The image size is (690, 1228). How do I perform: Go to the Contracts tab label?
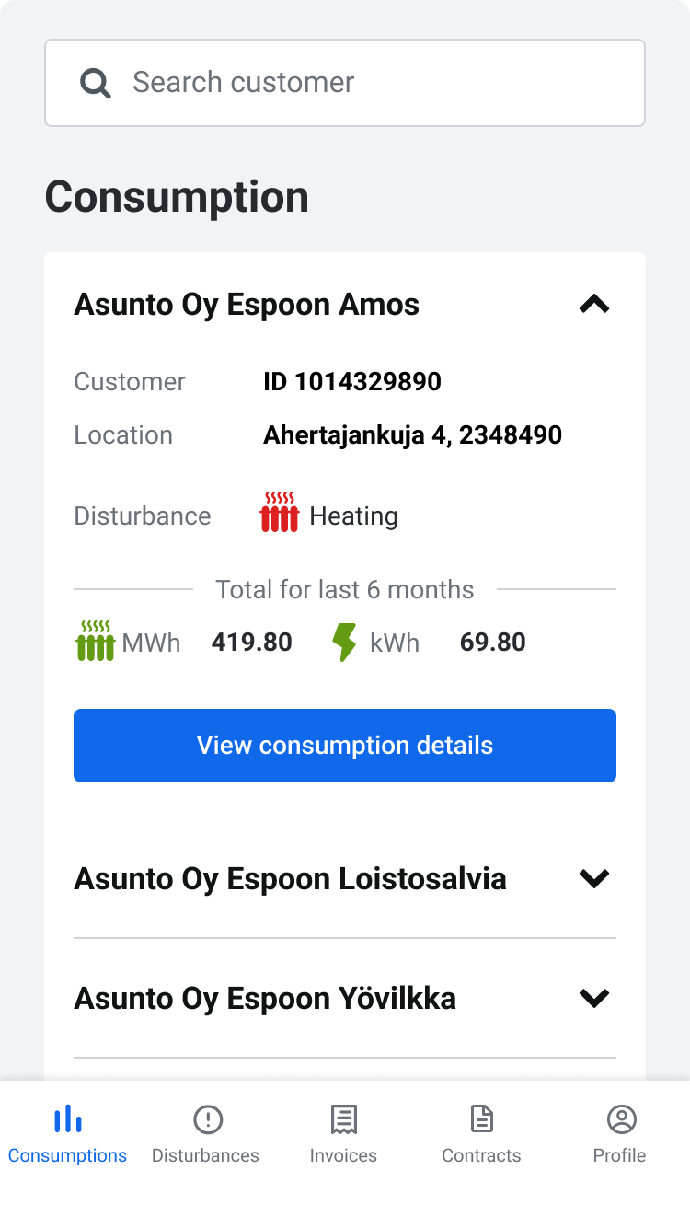coord(481,1155)
